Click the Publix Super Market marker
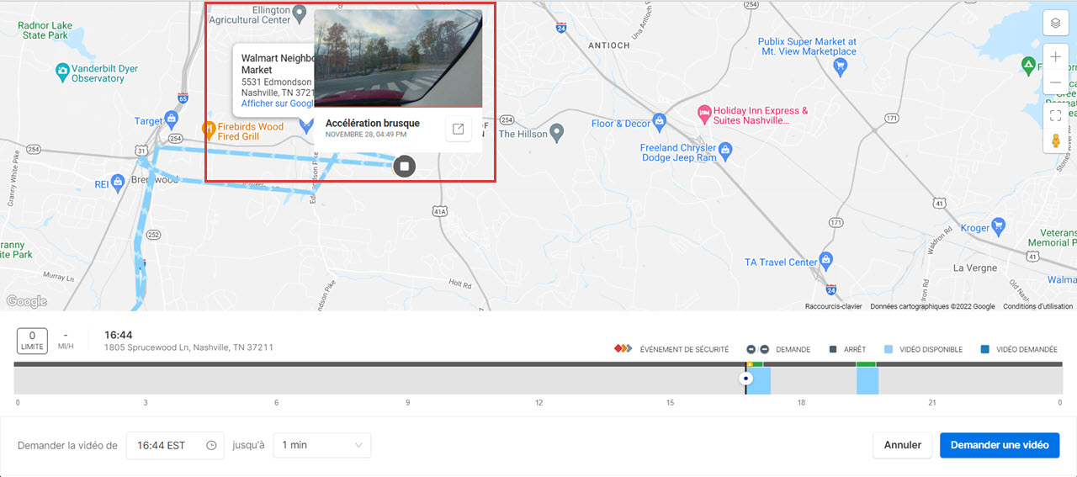 [x=839, y=65]
